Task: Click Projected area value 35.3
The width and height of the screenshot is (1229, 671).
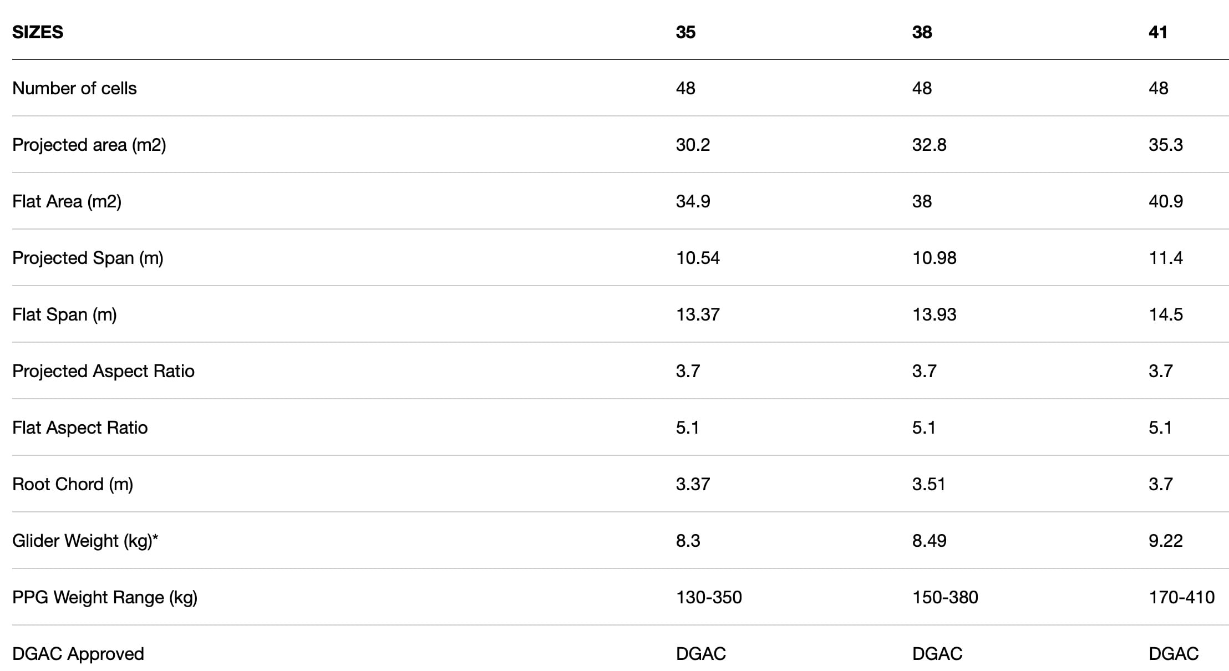Action: point(1165,145)
